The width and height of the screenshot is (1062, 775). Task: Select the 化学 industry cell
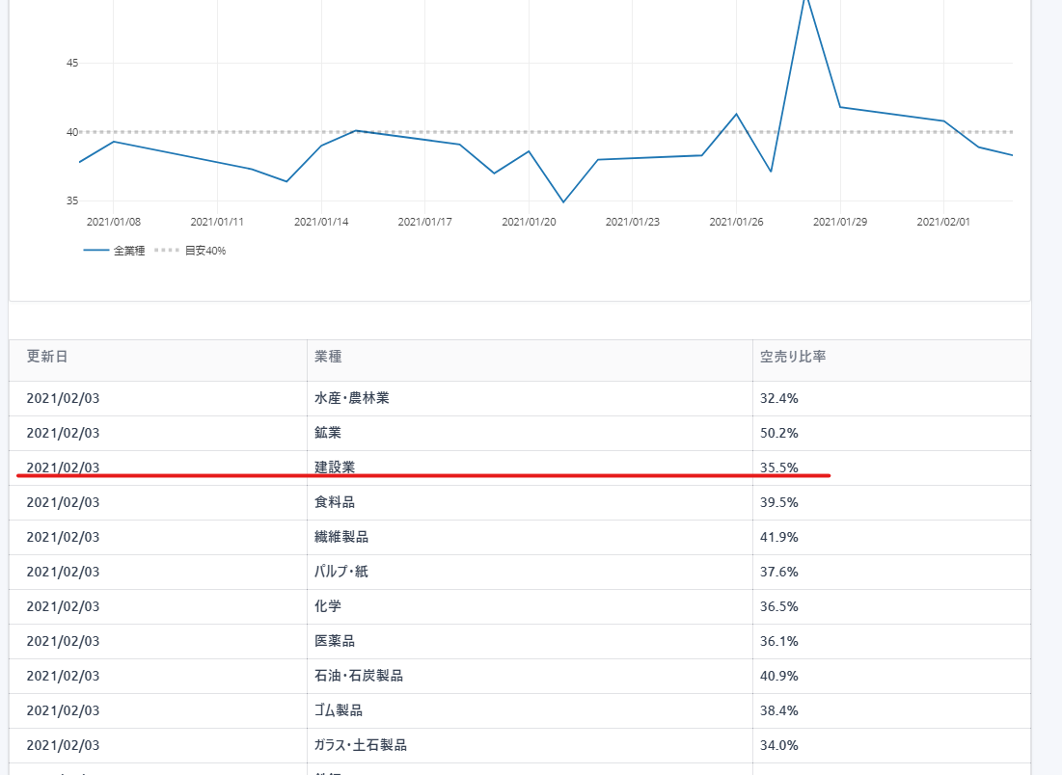point(328,606)
